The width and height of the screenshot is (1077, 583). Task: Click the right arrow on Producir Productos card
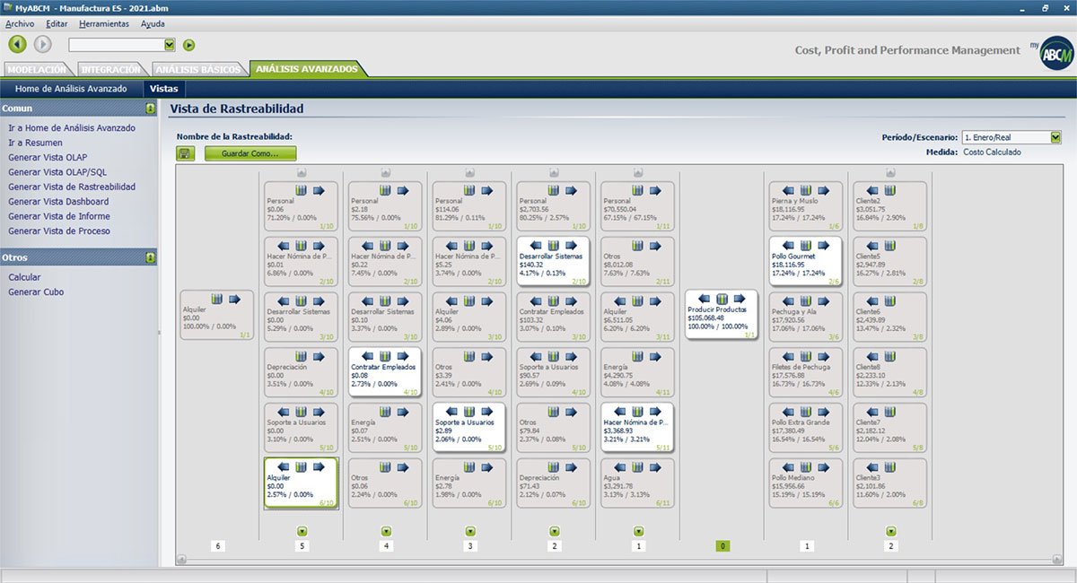[x=737, y=299]
